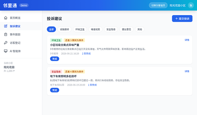Click 赞成 on garbage odor complaint

click(55, 59)
